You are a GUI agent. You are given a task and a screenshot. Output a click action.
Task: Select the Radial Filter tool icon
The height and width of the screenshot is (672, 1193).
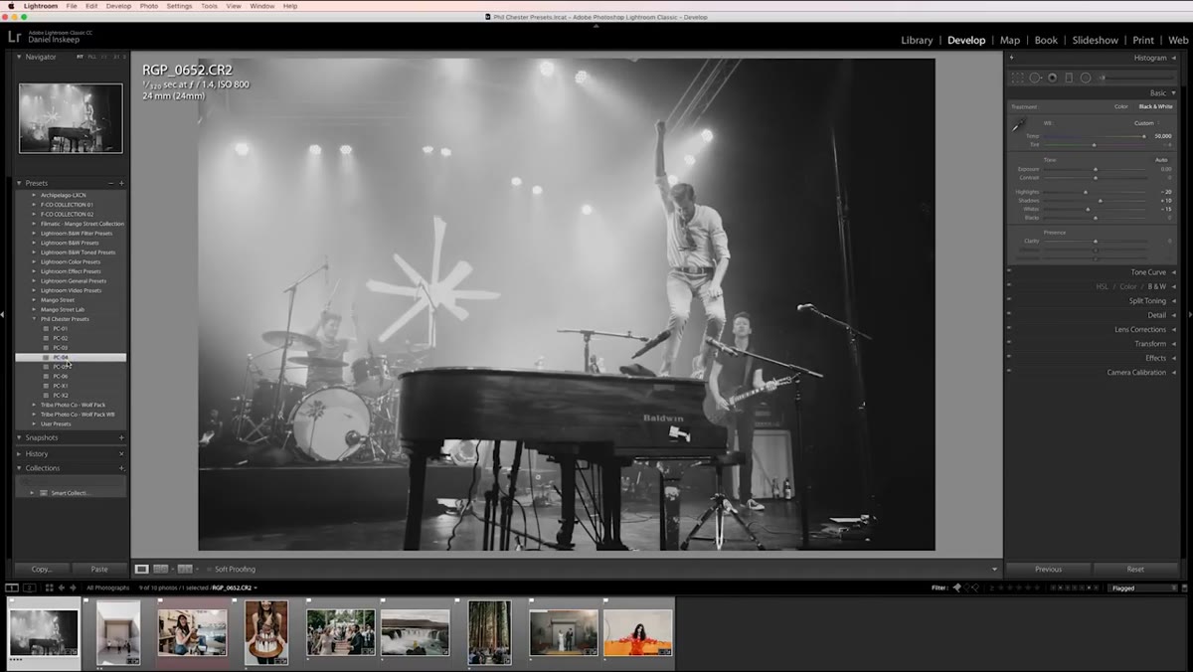point(1086,78)
